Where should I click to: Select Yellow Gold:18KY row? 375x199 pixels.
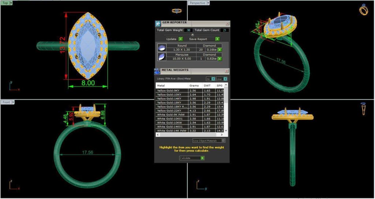coord(190,103)
